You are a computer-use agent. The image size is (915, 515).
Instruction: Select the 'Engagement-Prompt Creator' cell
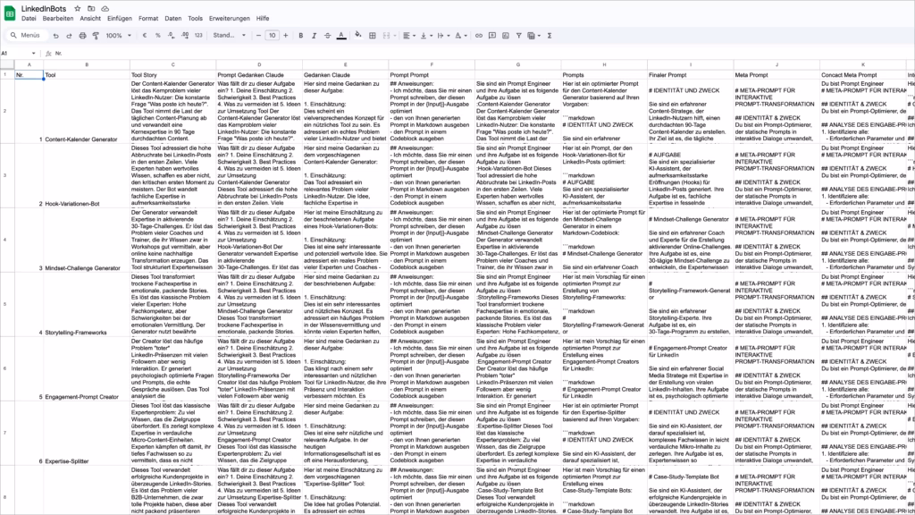click(x=87, y=368)
